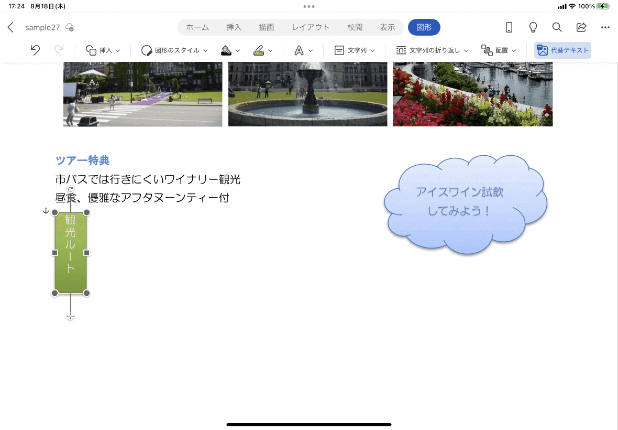Click the bottom-left resize handle of green shape
Viewport: 618px width, 430px height.
(55, 293)
